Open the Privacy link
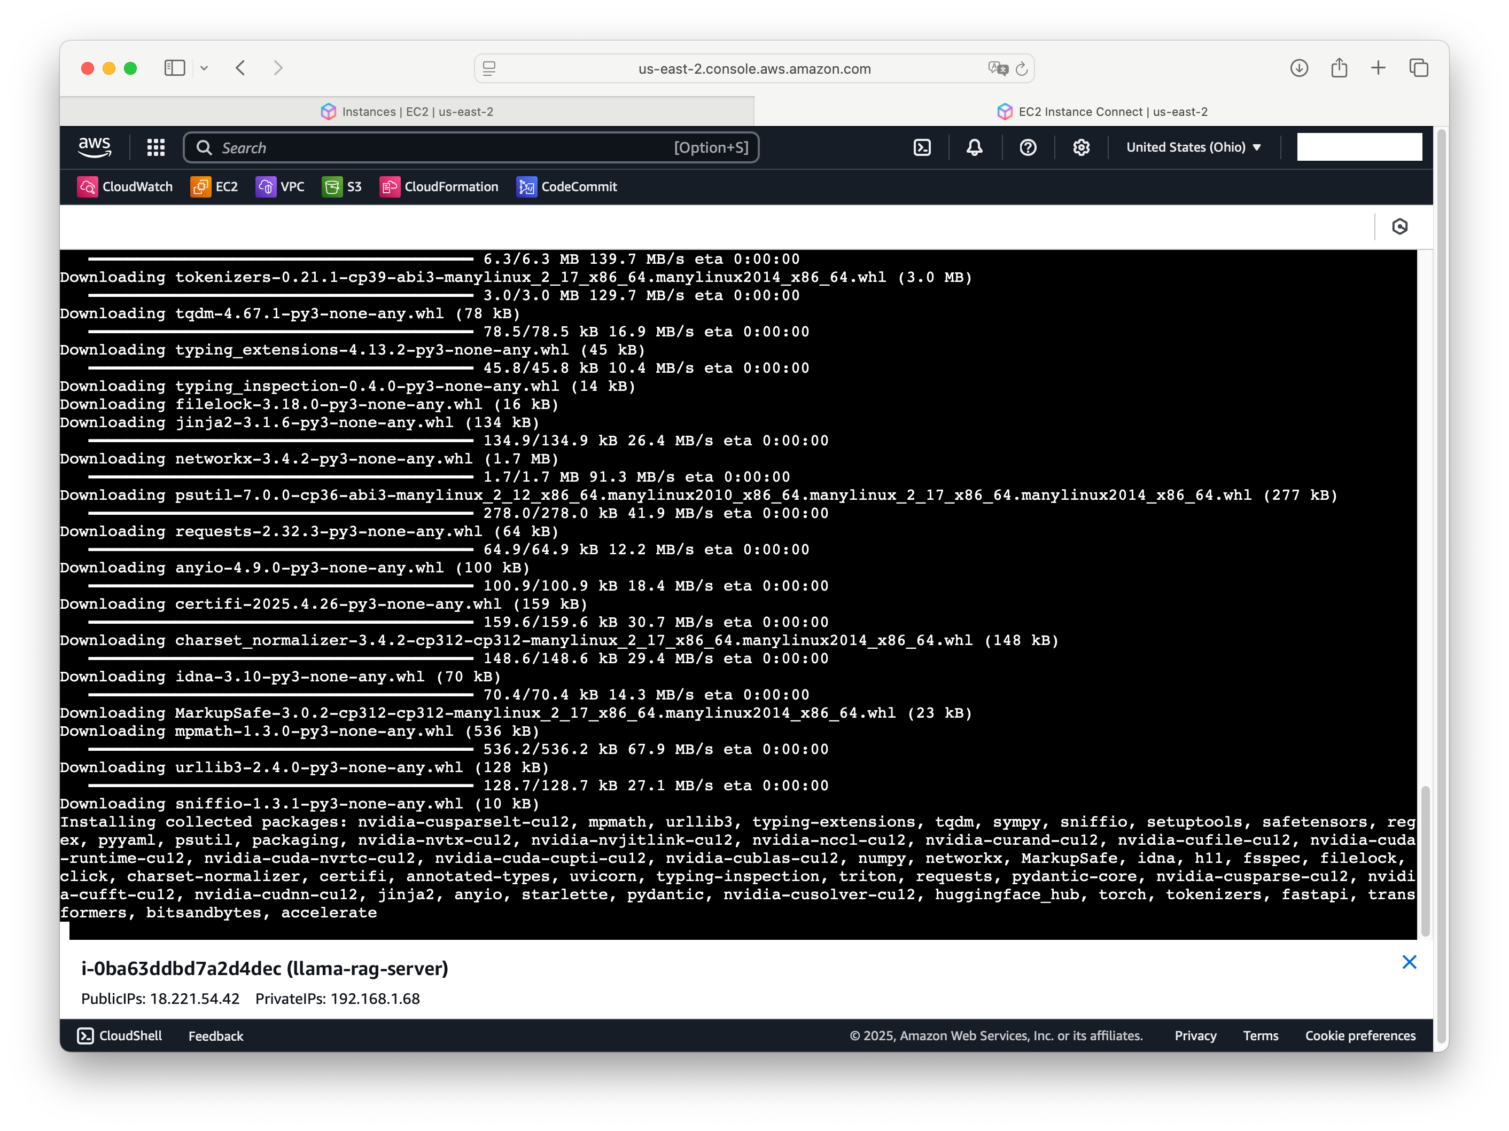 [x=1195, y=1036]
